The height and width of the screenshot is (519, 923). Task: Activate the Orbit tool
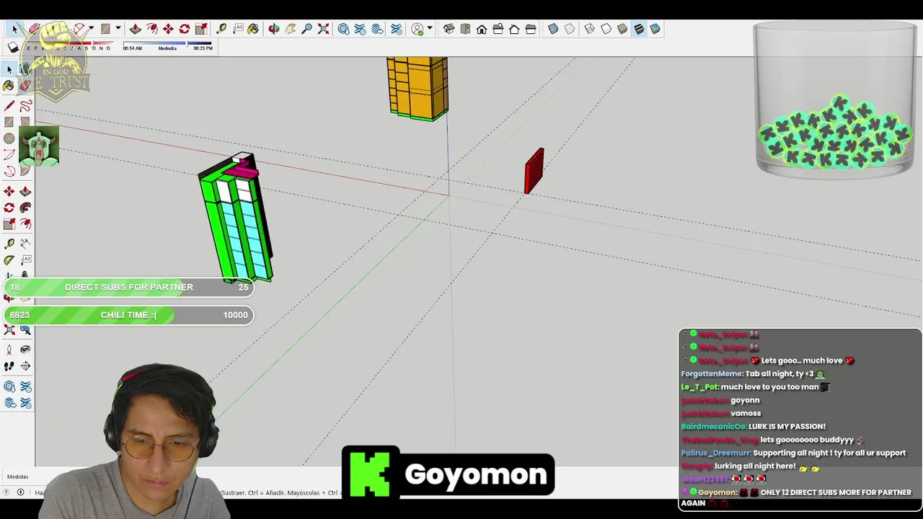point(274,29)
